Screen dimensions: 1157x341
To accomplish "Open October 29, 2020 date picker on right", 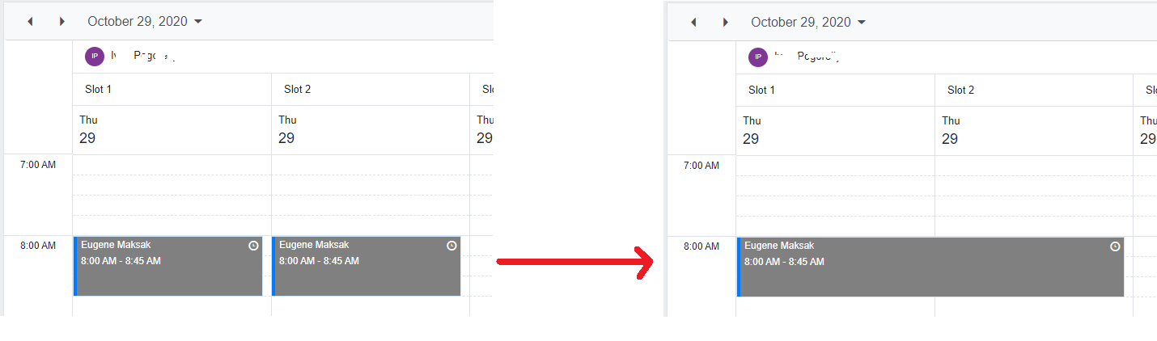I will click(x=808, y=23).
